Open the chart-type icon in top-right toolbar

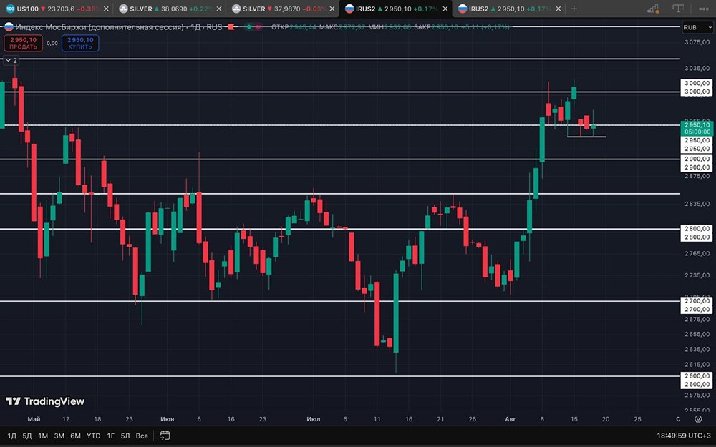tap(654, 9)
